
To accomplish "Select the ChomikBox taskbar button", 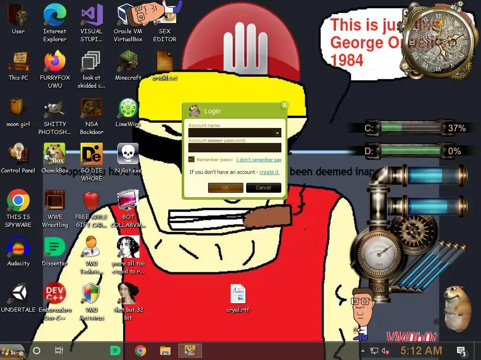I will click(190, 351).
